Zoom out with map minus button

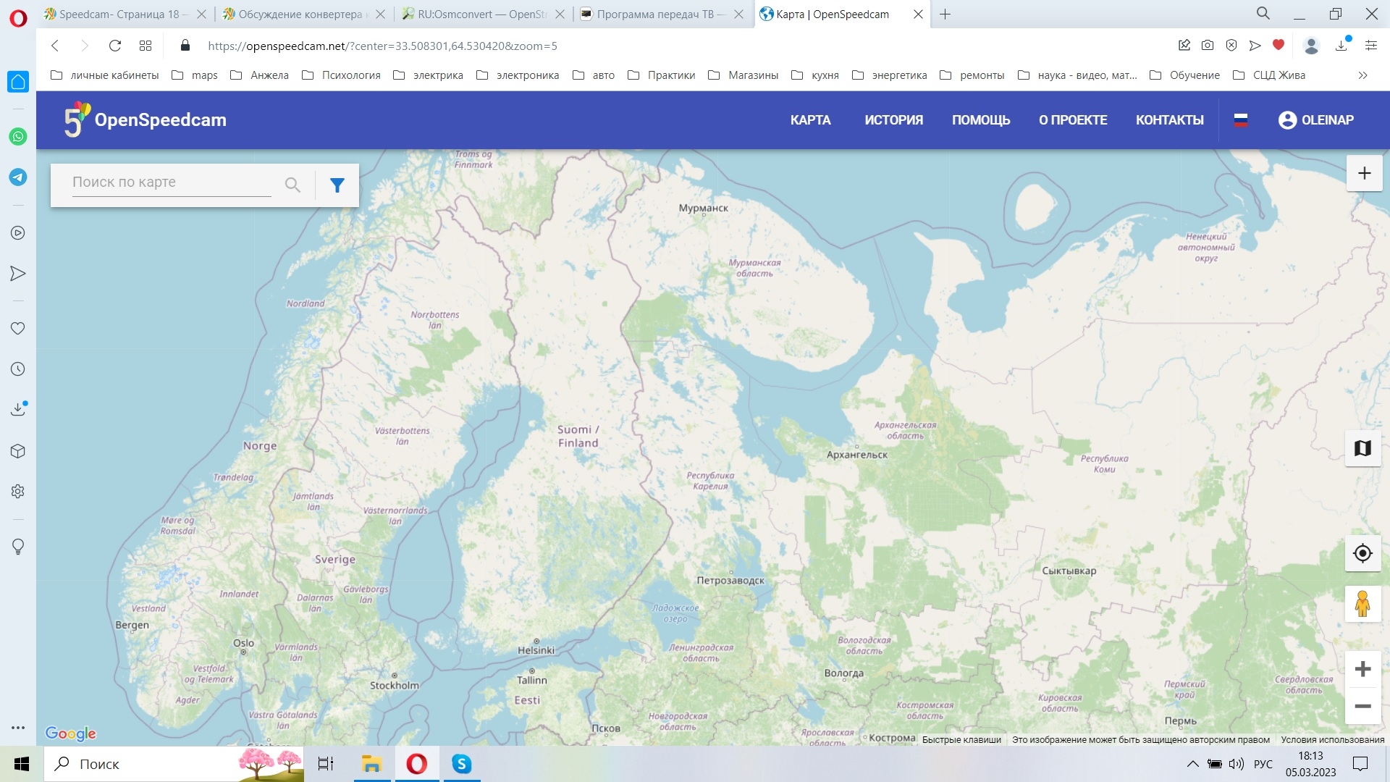tap(1362, 707)
